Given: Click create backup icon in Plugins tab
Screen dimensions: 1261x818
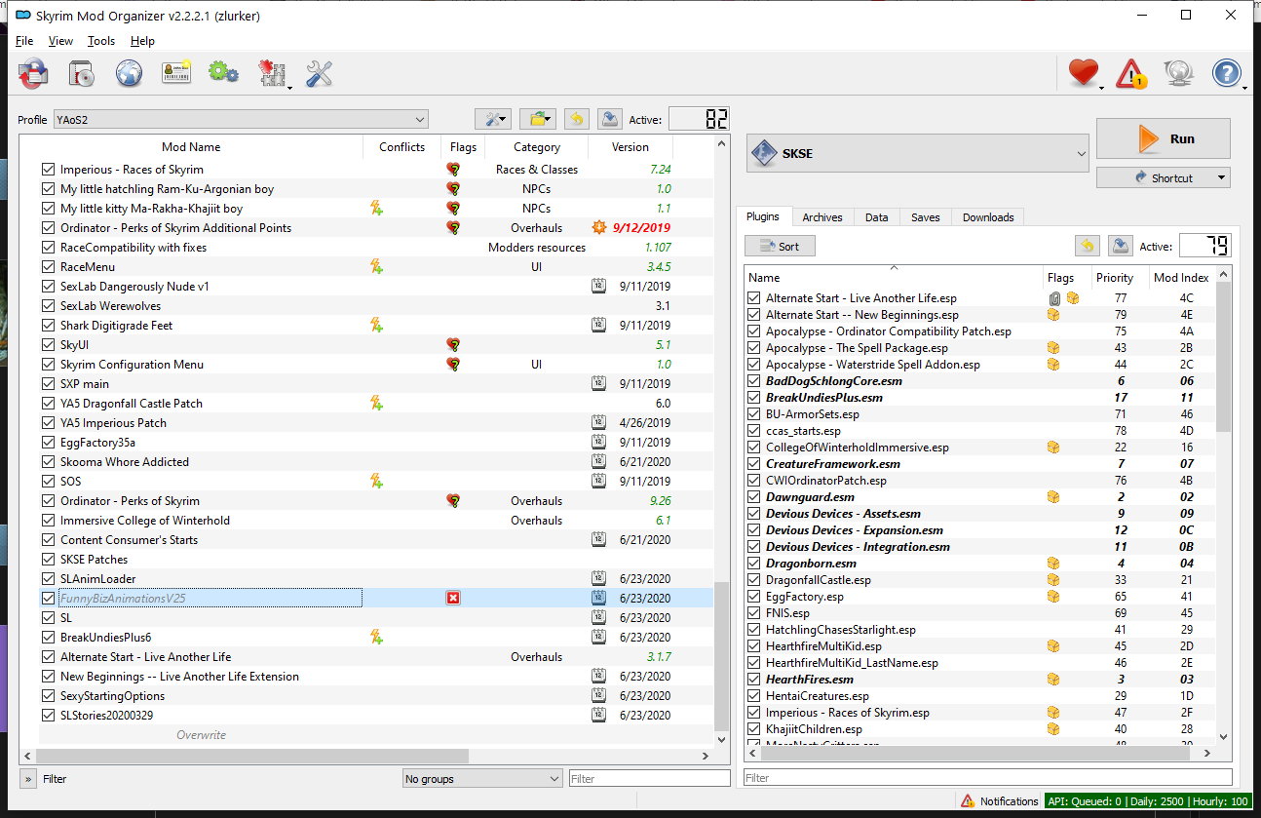Looking at the screenshot, I should (1120, 246).
